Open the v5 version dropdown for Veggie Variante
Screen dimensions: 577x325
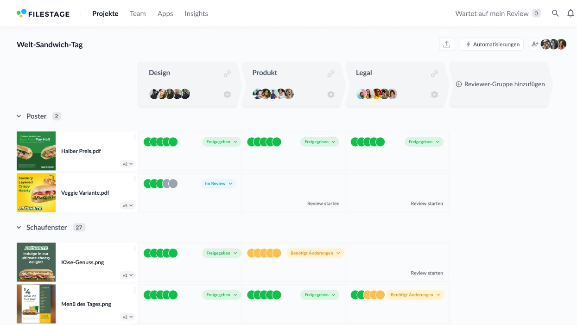(127, 205)
